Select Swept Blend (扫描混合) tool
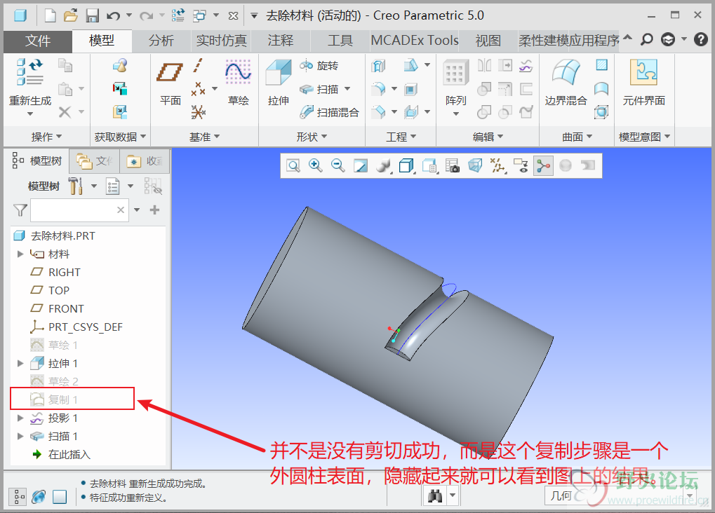The width and height of the screenshot is (715, 513). click(329, 112)
